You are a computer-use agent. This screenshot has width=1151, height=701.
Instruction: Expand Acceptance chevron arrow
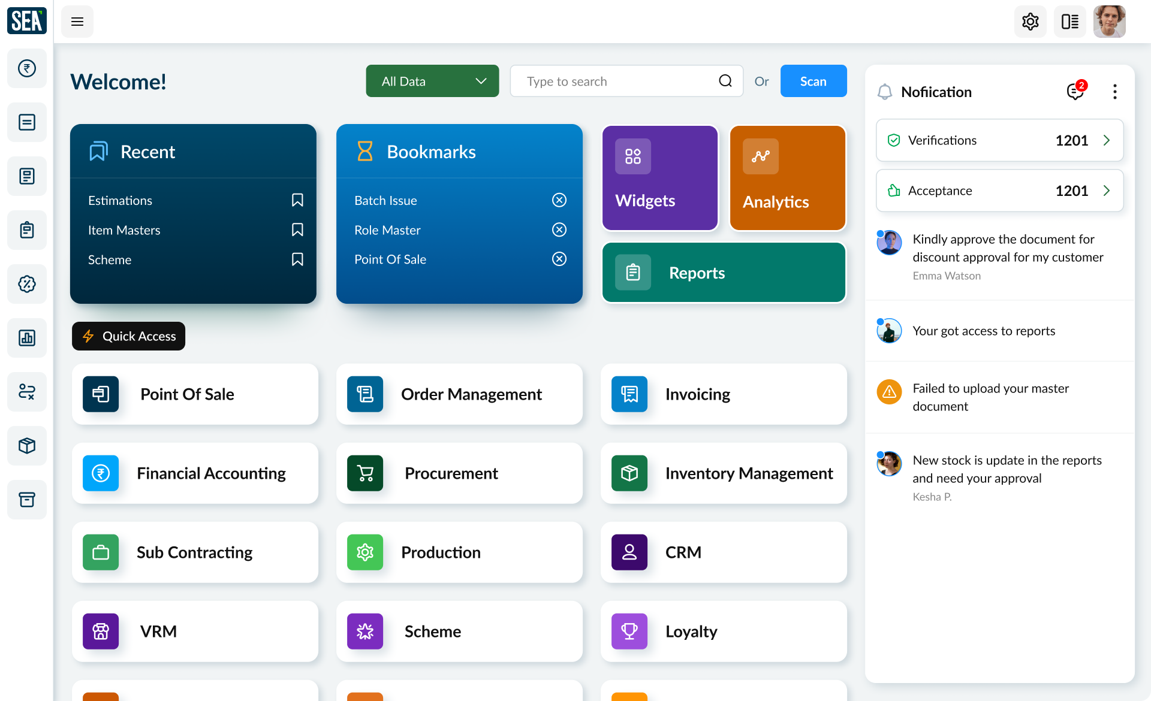pos(1107,191)
